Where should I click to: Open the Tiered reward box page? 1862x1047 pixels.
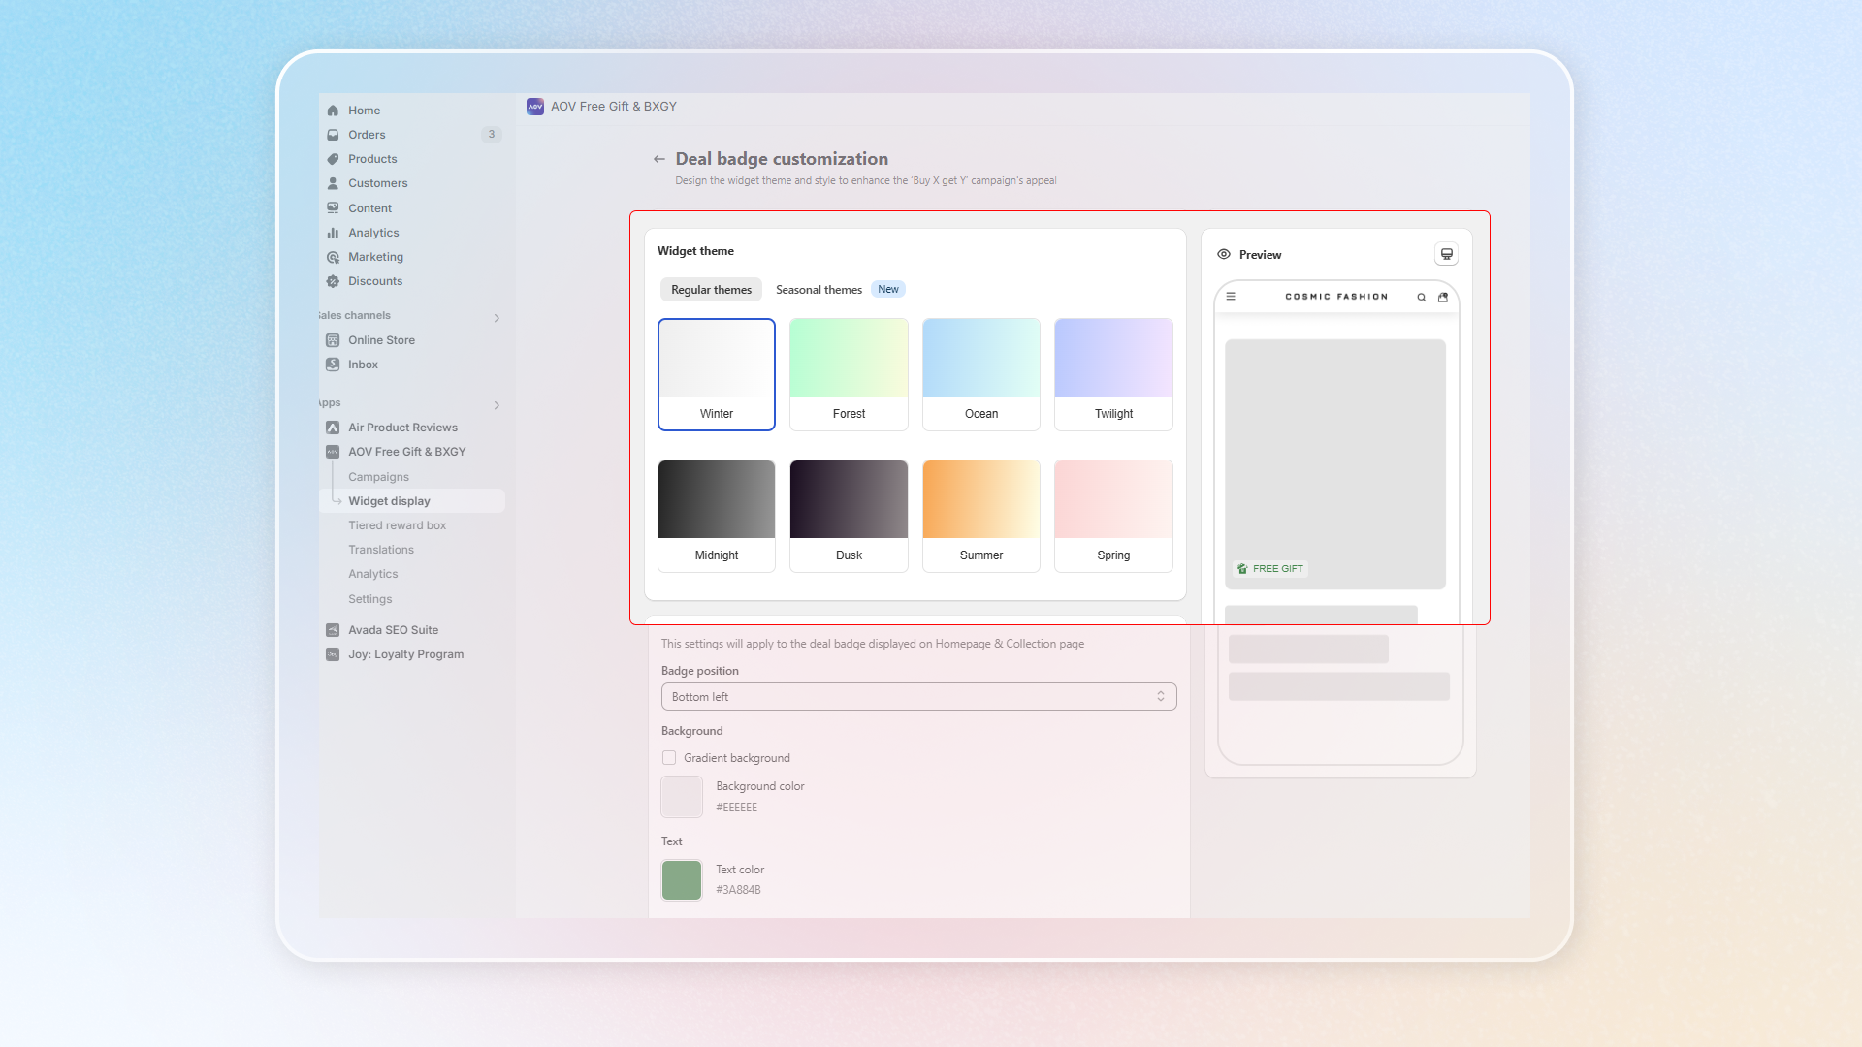(397, 525)
